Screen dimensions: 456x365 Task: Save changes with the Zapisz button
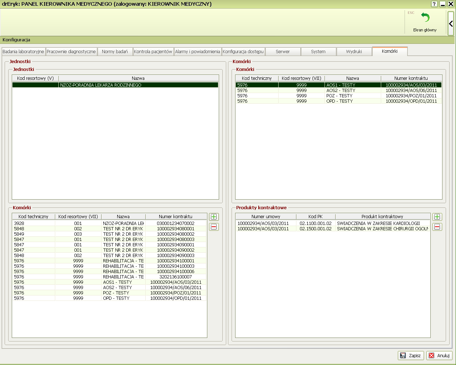(411, 355)
